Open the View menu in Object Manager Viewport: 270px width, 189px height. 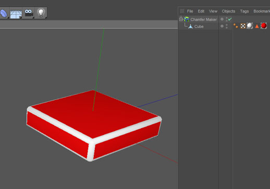(x=213, y=11)
